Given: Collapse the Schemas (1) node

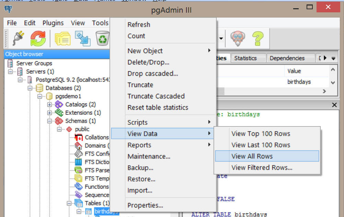Looking at the screenshot, I should [x=49, y=121].
